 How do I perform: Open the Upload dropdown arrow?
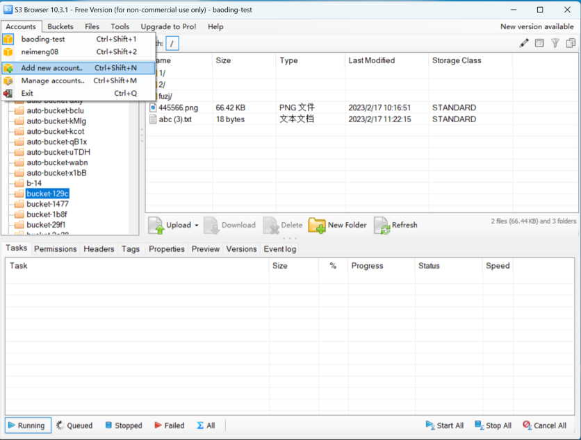197,226
